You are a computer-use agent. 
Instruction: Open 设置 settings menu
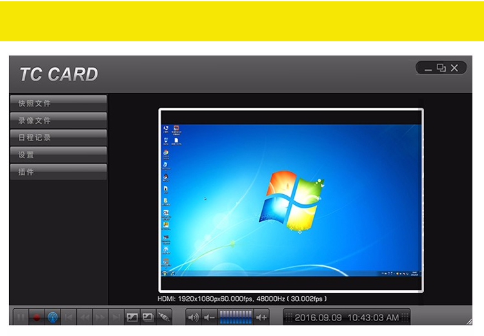point(58,155)
